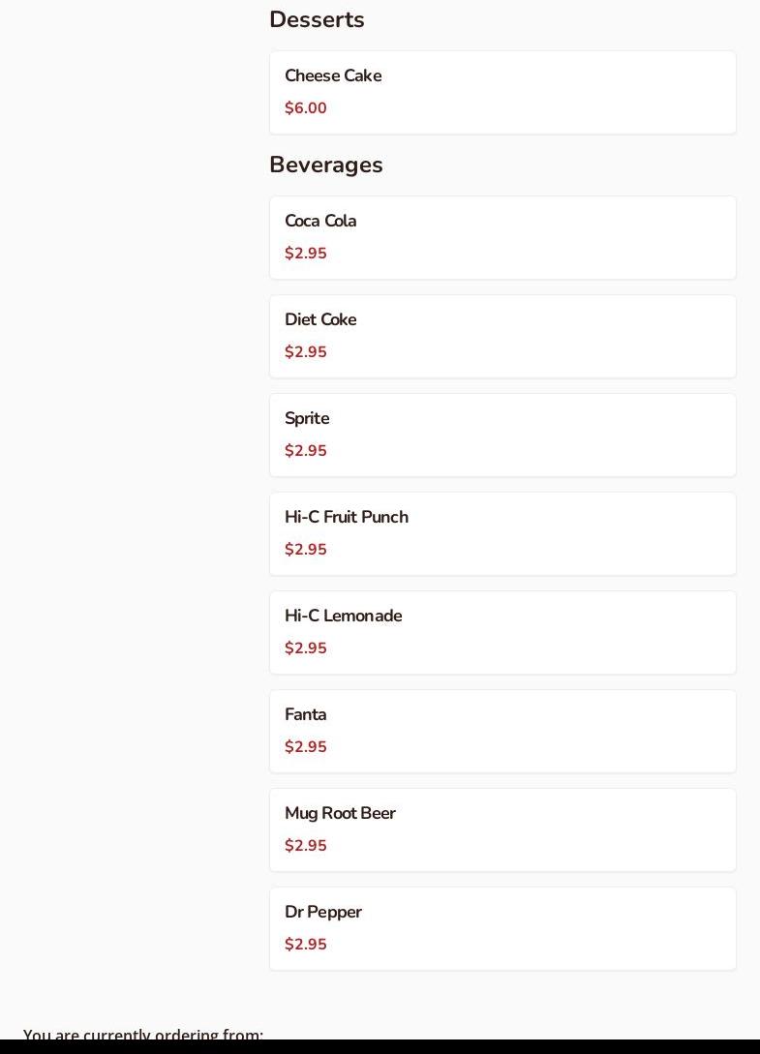Click the Desserts section heading
The image size is (760, 1054).
pyautogui.click(x=317, y=19)
